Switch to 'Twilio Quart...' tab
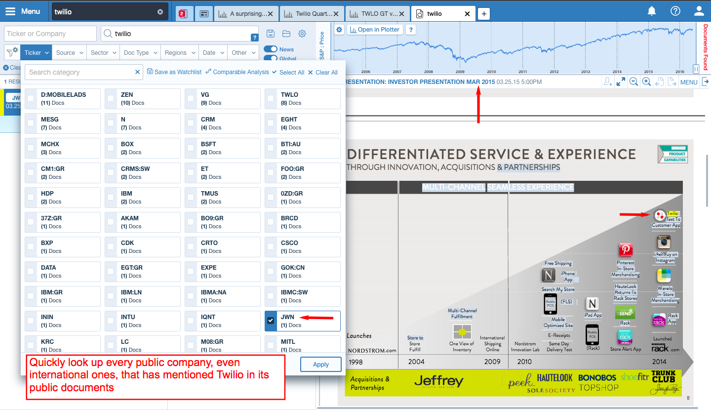The height and width of the screenshot is (410, 711). [x=312, y=14]
